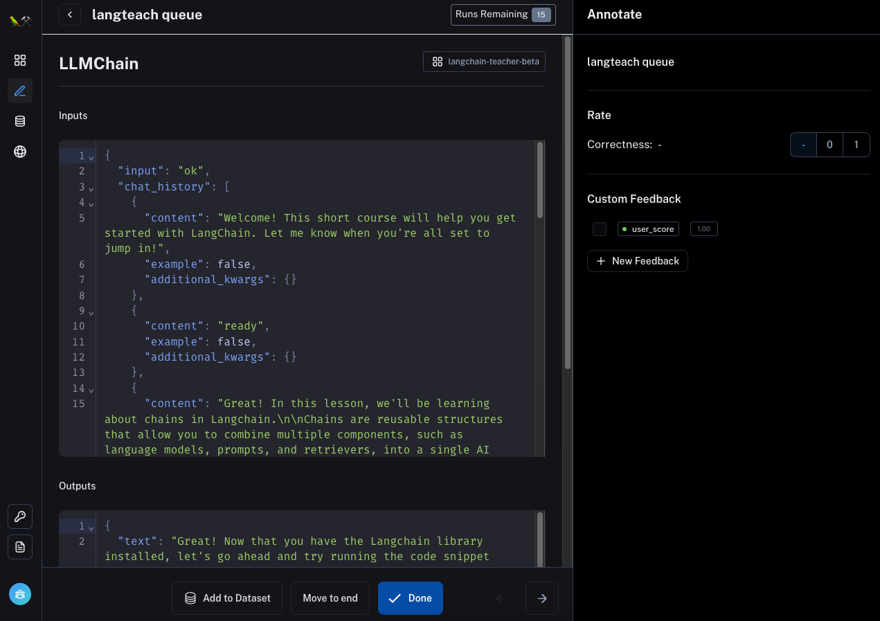Open the annotation queue pencil icon

20,91
